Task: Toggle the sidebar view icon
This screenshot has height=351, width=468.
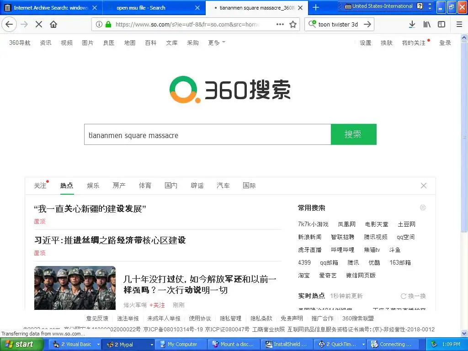Action: [441, 24]
